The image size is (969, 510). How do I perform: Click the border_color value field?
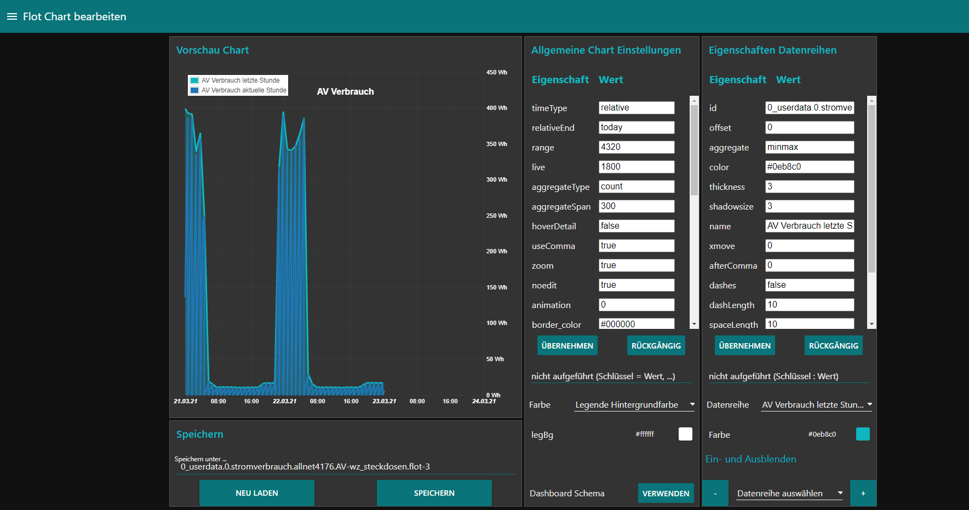(637, 323)
